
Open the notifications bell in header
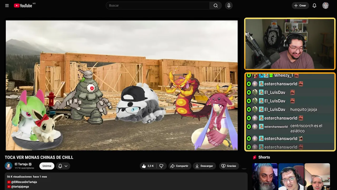tap(314, 6)
